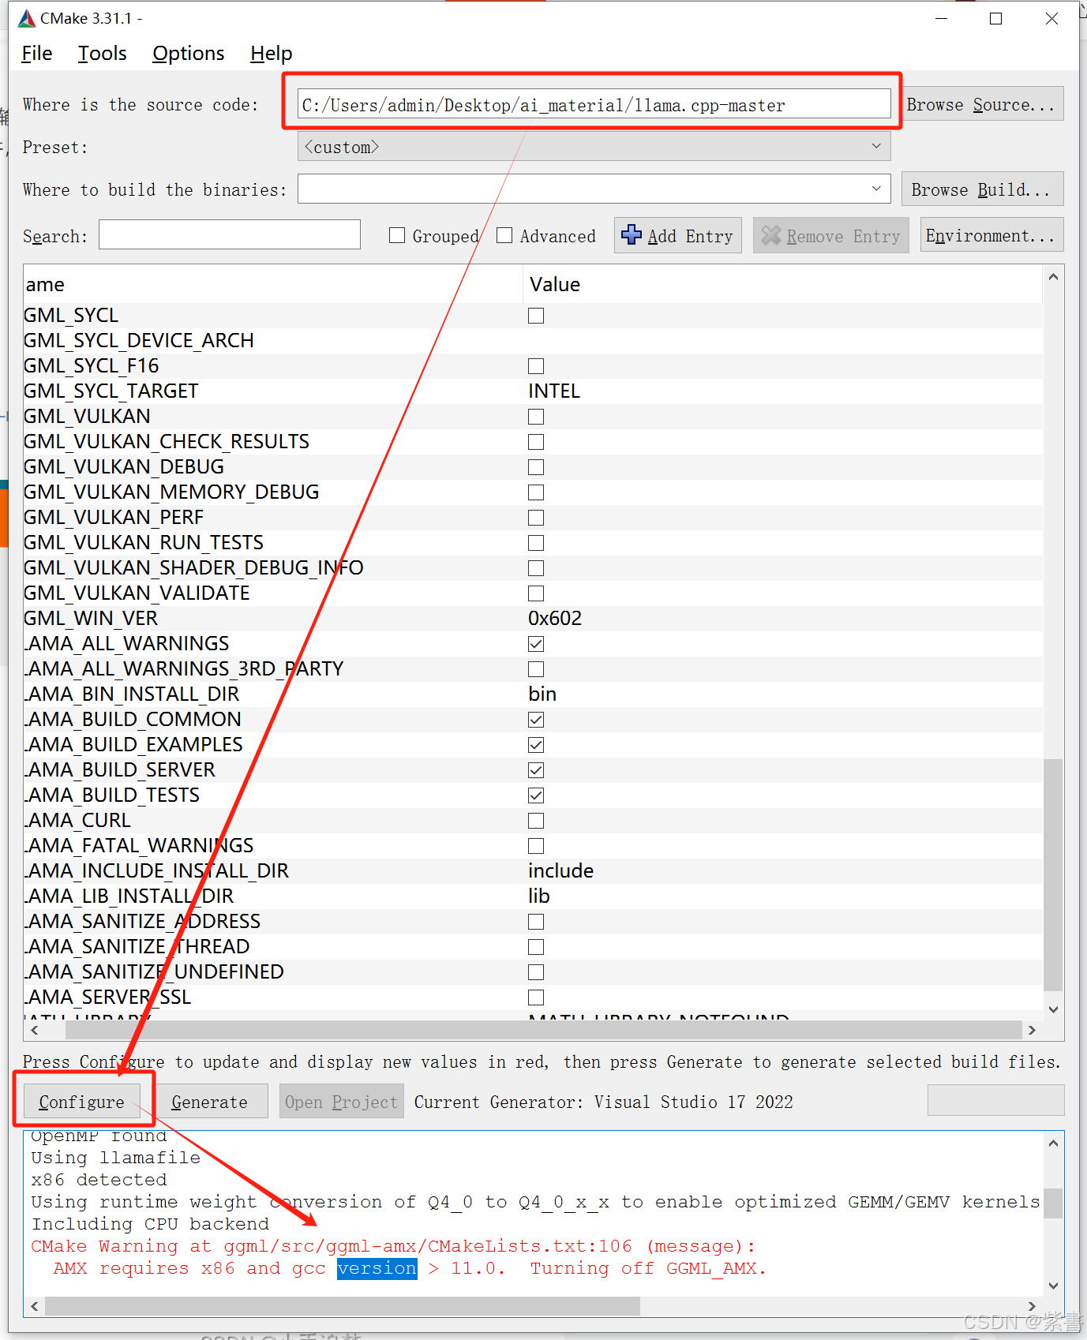Click the Environment button
The image size is (1087, 1340).
click(x=991, y=235)
